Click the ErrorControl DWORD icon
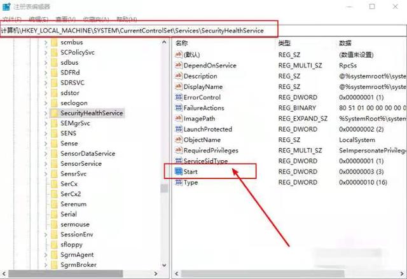 tap(179, 97)
